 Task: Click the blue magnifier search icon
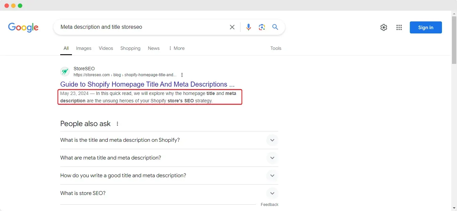275,27
